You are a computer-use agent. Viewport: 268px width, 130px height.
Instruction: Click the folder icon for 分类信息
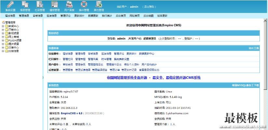pyautogui.click(x=7, y=51)
